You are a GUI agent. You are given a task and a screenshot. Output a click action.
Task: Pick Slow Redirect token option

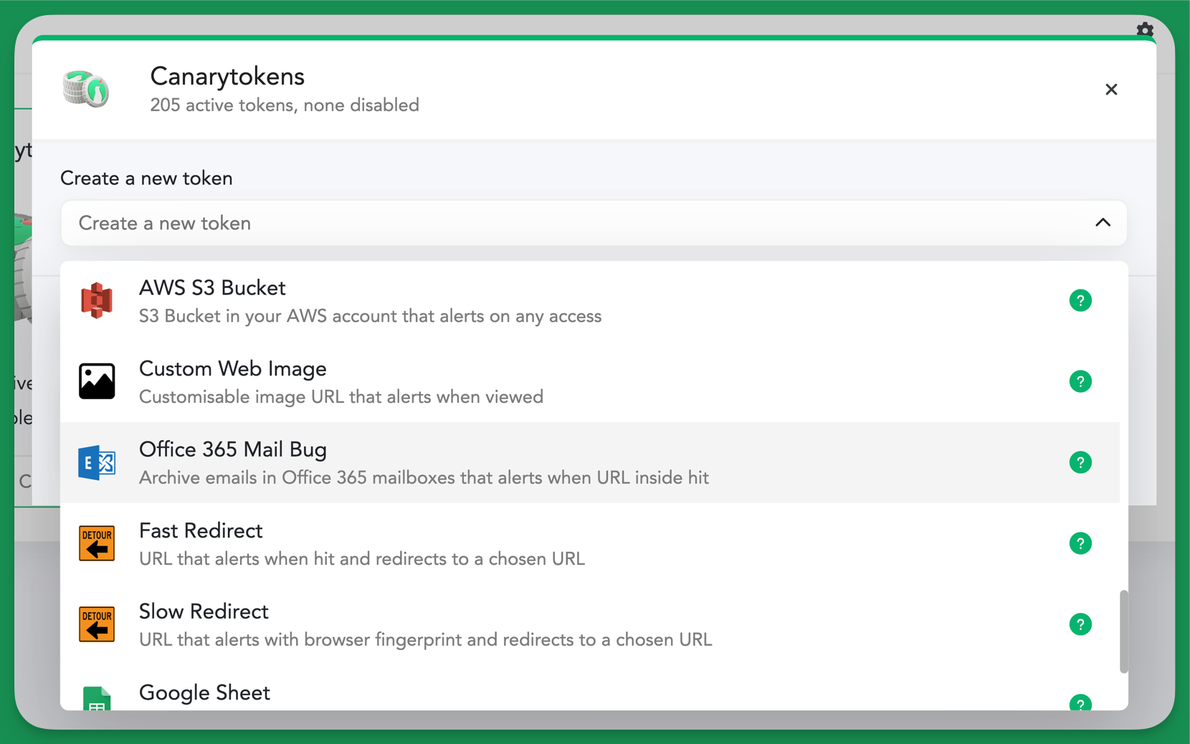[590, 624]
